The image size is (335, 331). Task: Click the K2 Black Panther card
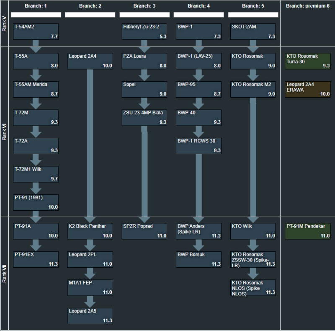90,231
